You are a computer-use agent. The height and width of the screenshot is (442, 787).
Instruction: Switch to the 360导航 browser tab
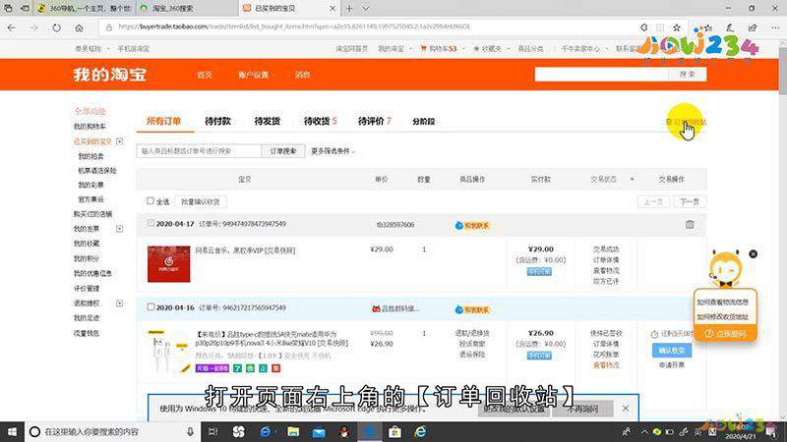click(84, 9)
